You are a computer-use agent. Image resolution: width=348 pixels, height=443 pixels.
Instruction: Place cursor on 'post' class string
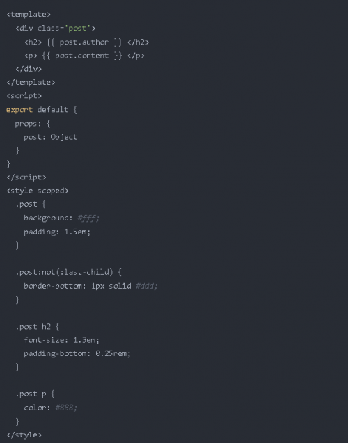(x=77, y=29)
